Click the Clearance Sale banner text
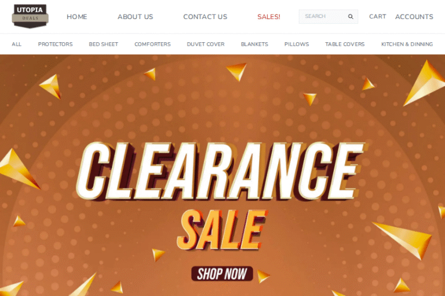The height and width of the screenshot is (296, 445). (220, 195)
